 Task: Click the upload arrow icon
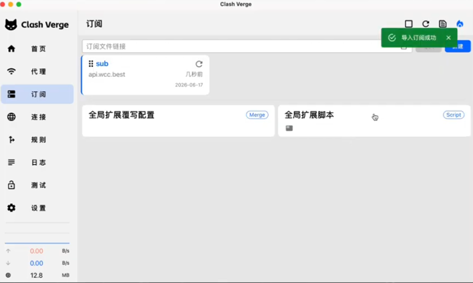click(x=8, y=251)
